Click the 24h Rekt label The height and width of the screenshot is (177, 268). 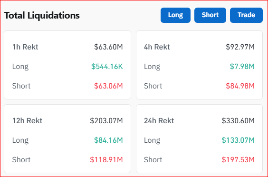pos(159,121)
